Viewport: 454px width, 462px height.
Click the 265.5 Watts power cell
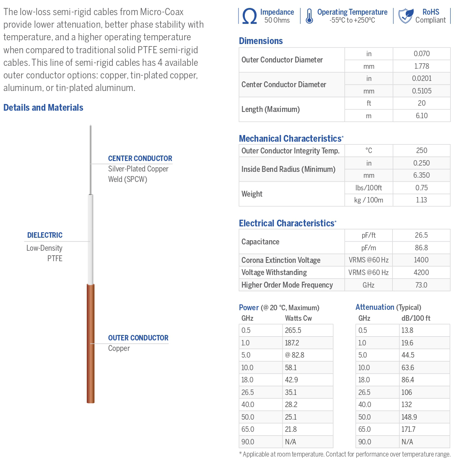(293, 330)
